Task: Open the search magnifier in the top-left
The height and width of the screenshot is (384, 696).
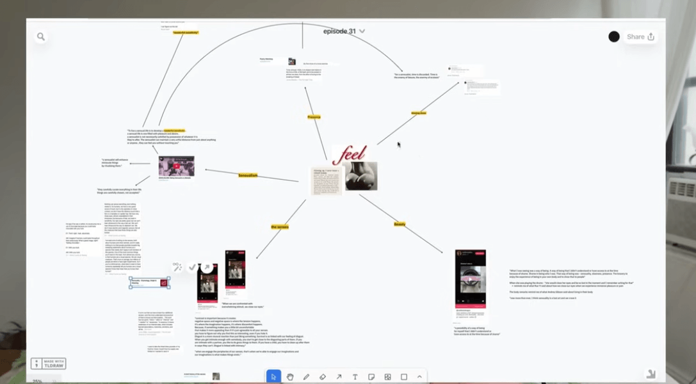Action: pos(41,36)
